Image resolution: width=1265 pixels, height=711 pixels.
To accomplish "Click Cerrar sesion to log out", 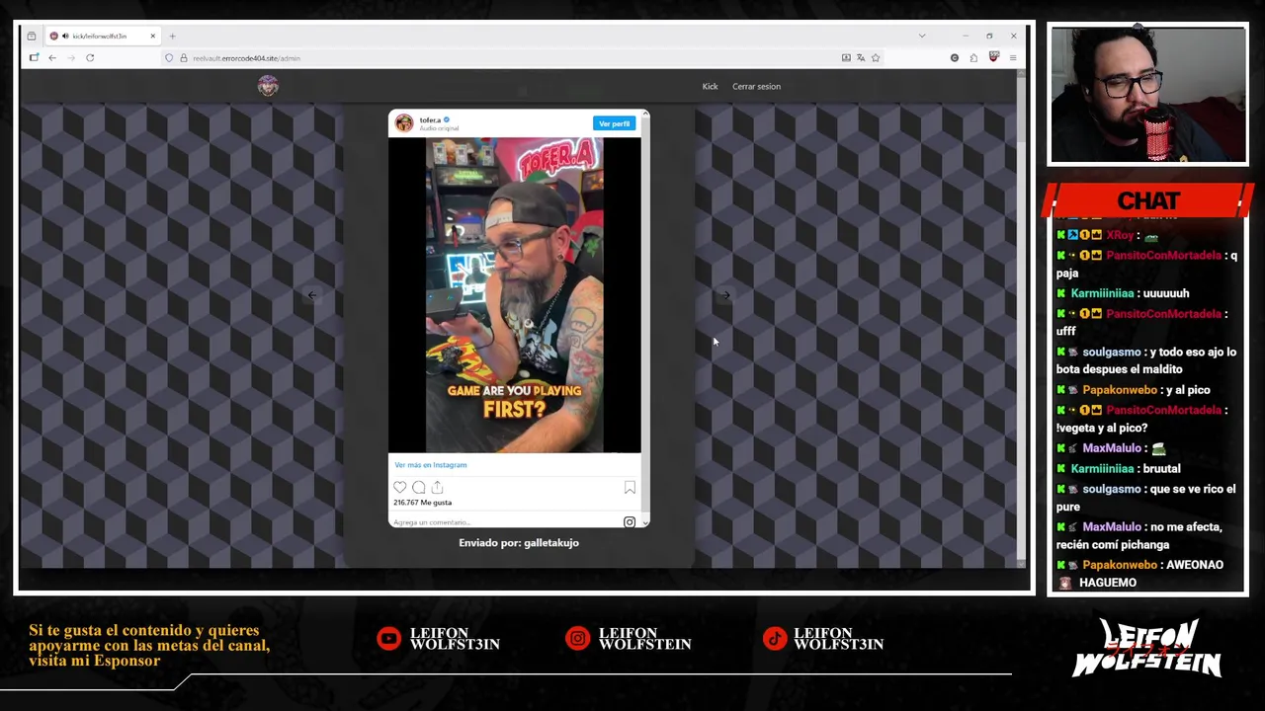I will pyautogui.click(x=756, y=86).
